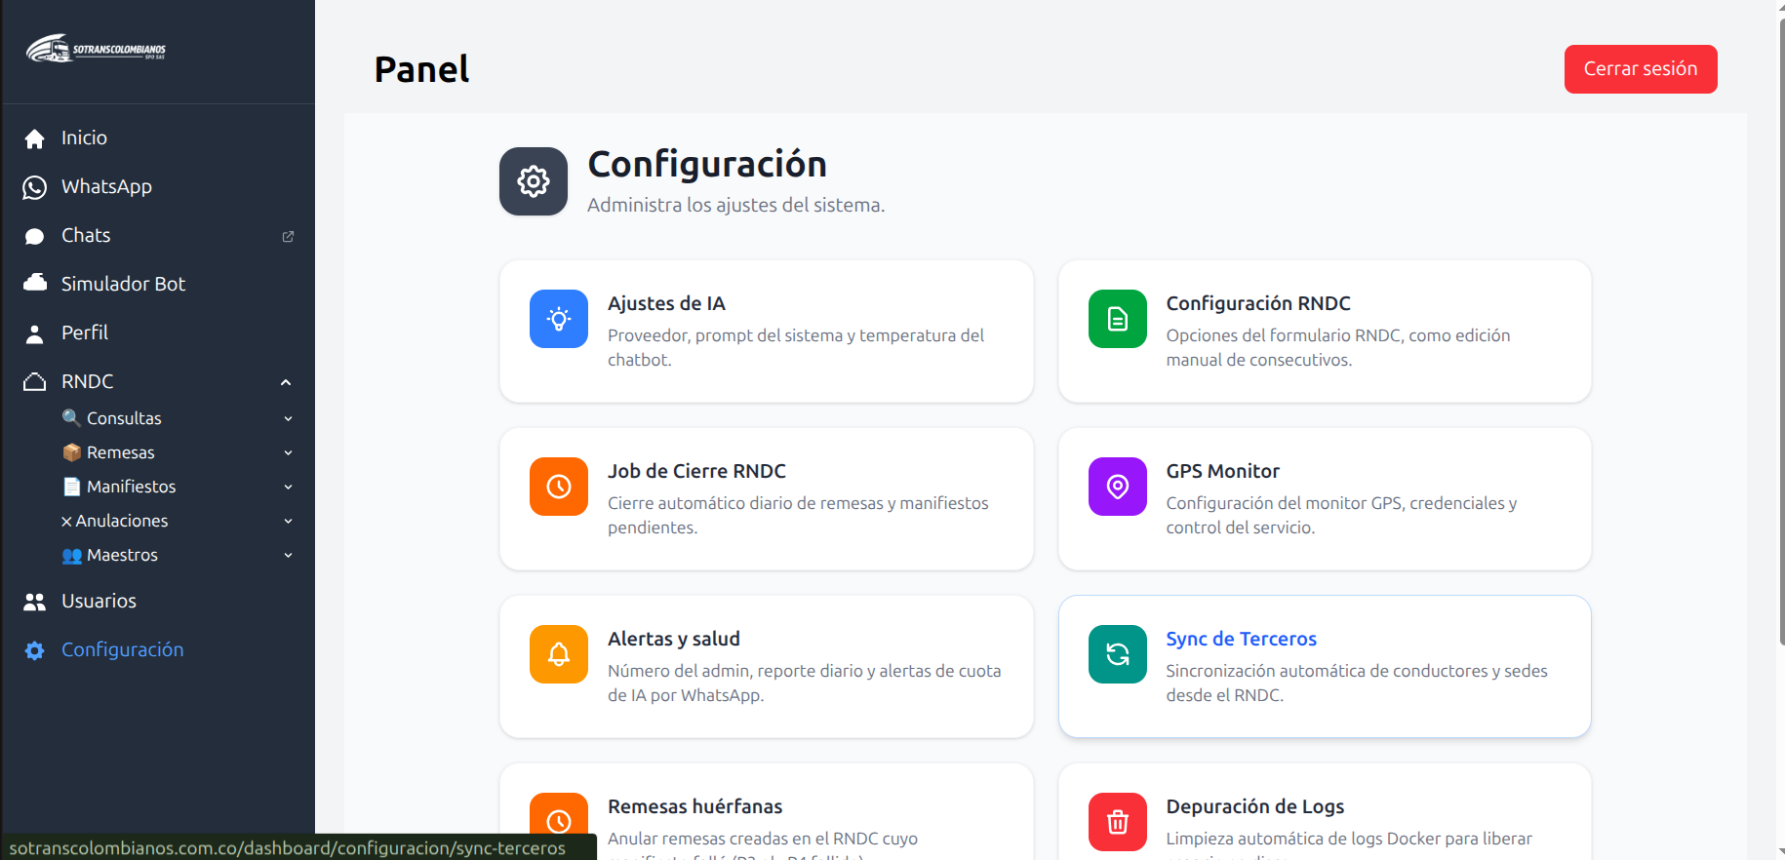Open the Alertas y salud card title
This screenshot has width=1785, height=860.
(x=673, y=639)
